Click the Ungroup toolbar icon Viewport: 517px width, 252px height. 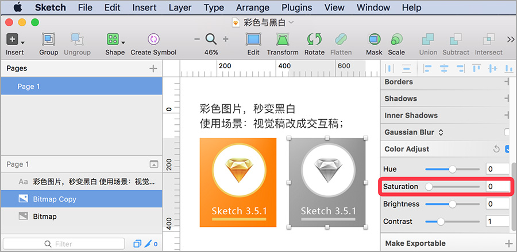click(x=77, y=40)
